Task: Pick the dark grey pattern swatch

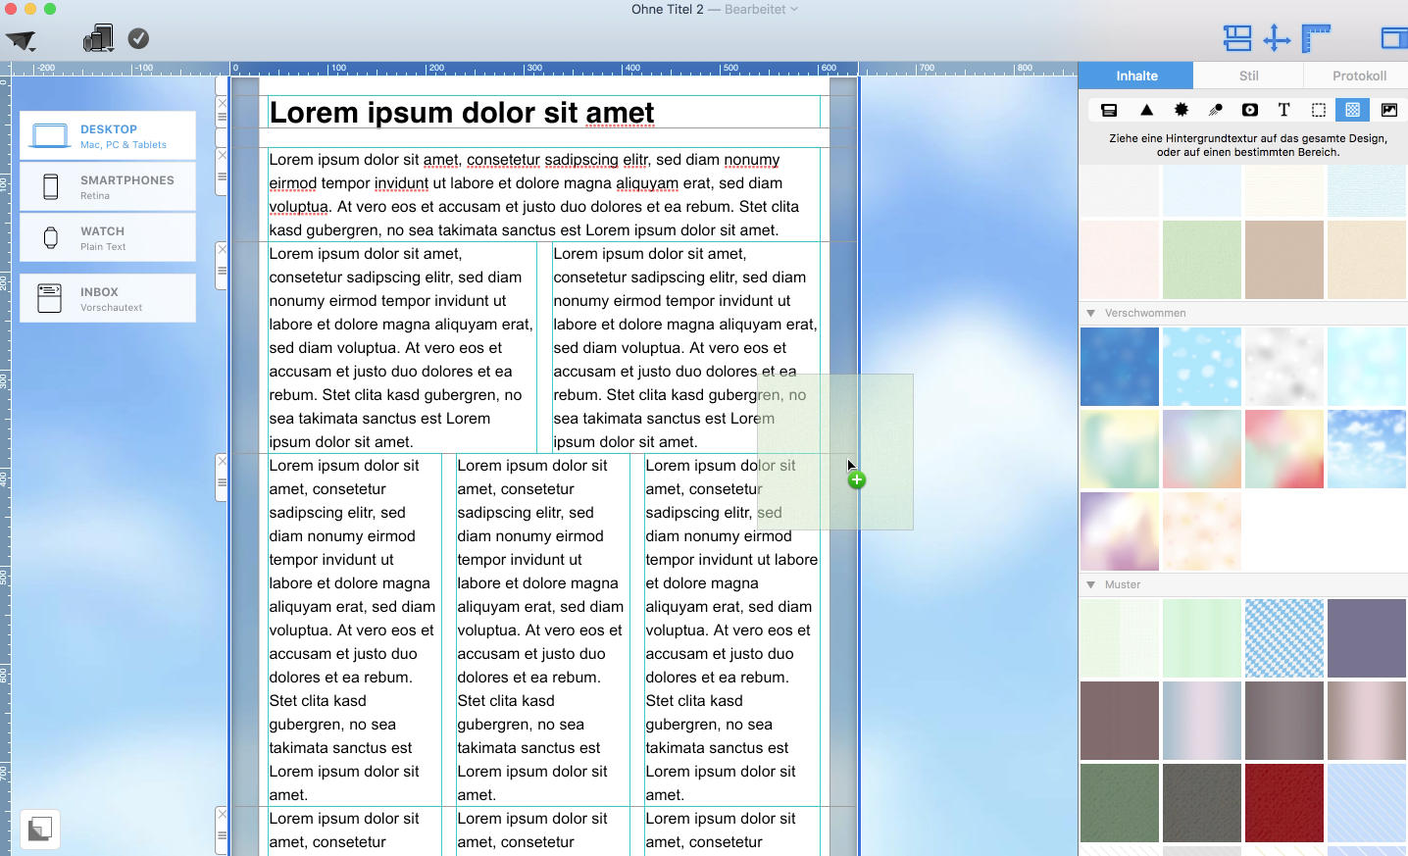Action: 1202,803
